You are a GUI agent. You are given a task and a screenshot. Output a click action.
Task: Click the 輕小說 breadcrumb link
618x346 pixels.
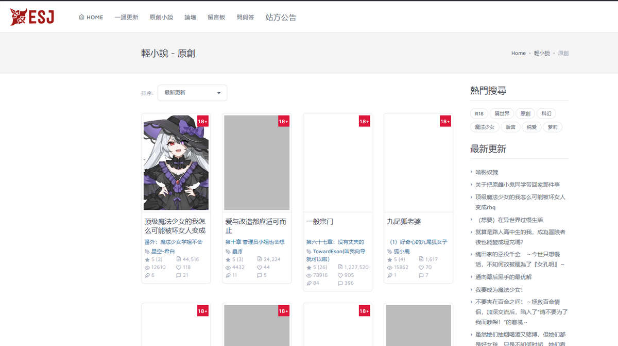pyautogui.click(x=542, y=53)
